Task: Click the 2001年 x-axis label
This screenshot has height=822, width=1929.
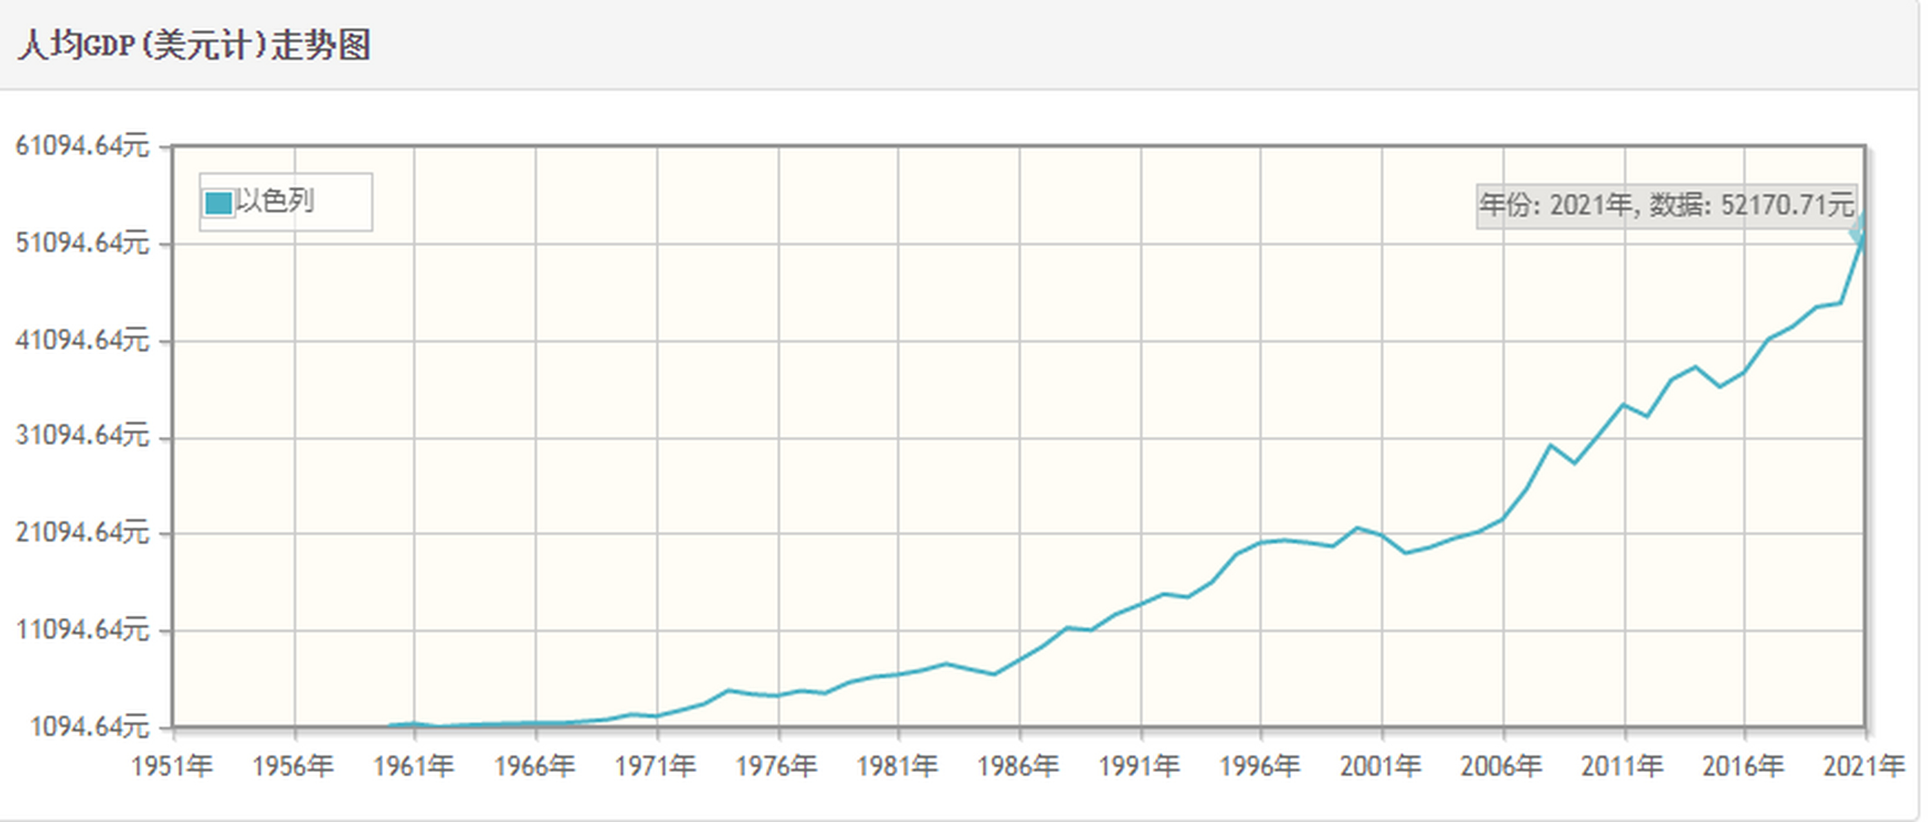Action: pos(1380,766)
